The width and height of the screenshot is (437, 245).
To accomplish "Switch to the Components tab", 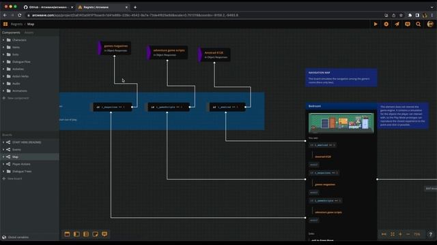I will (x=11, y=33).
